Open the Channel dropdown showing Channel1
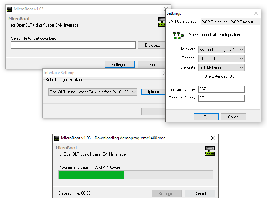Image resolution: width=267 pixels, height=207 pixels. (221, 59)
